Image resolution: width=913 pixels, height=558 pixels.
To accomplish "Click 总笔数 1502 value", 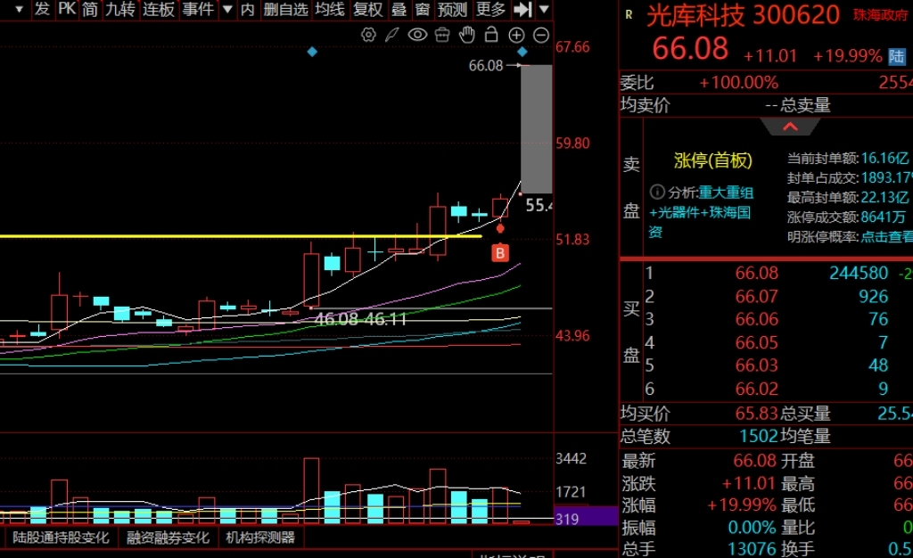I will pyautogui.click(x=759, y=436).
